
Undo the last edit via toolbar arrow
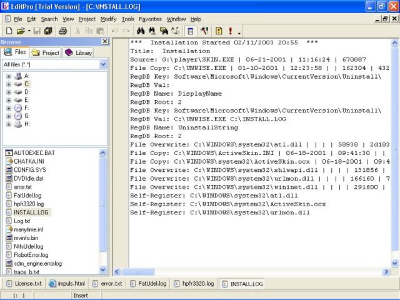coord(115,31)
